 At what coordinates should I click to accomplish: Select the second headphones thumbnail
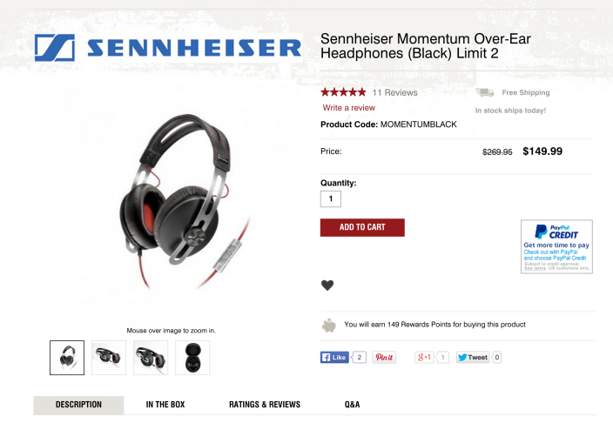tap(109, 358)
